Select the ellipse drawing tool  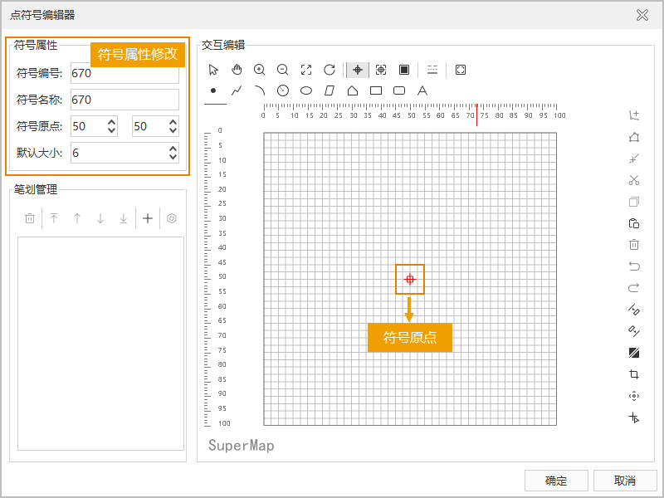coord(306,90)
